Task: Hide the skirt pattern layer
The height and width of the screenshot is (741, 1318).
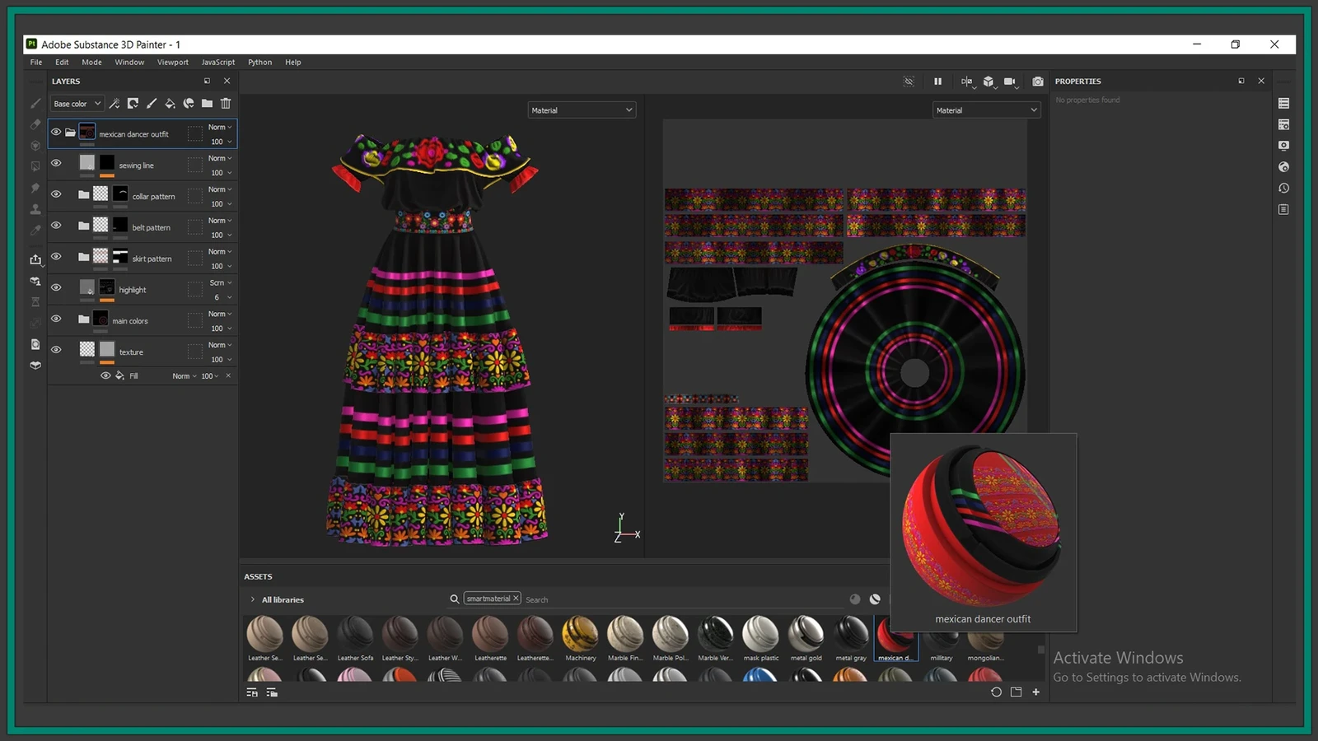Action: click(56, 257)
